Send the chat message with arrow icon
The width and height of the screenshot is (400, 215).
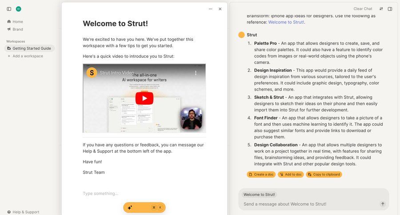[x=383, y=204]
